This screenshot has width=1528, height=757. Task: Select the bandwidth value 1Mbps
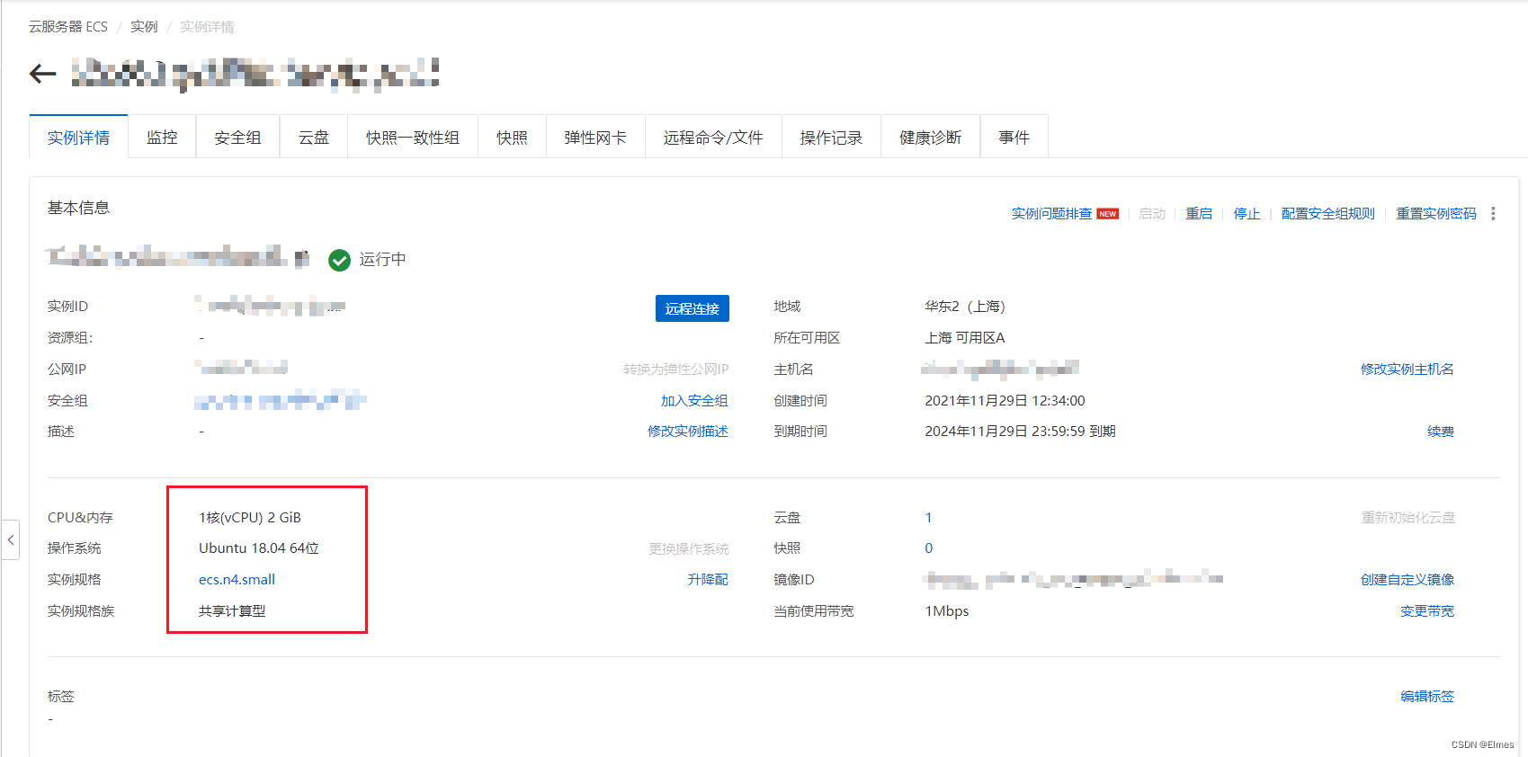(x=947, y=611)
